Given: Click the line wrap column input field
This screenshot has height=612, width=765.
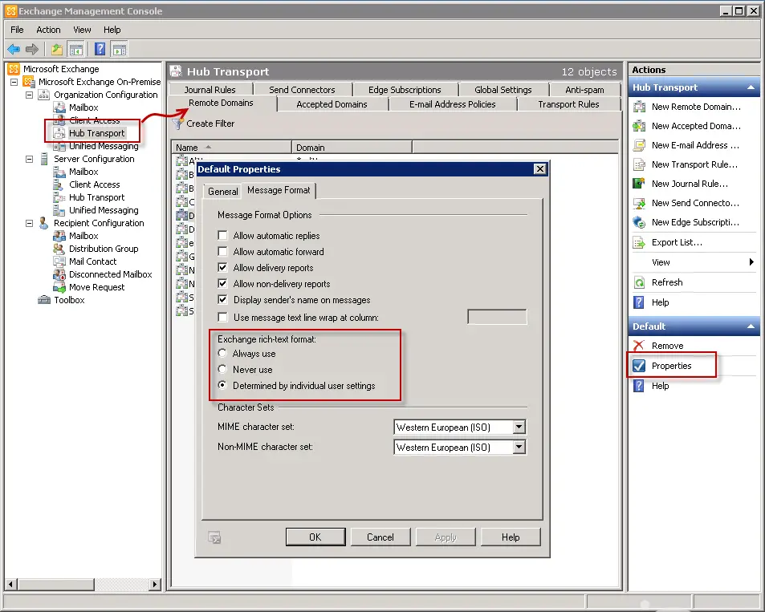Looking at the screenshot, I should tap(497, 318).
